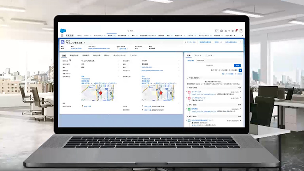
Task: Open the notifications bell icon
Action: [x=237, y=30]
